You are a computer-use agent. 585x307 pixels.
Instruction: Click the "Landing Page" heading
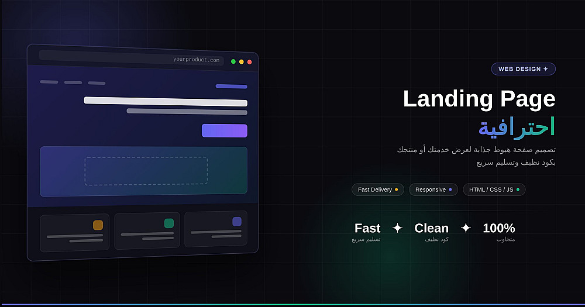(x=479, y=99)
